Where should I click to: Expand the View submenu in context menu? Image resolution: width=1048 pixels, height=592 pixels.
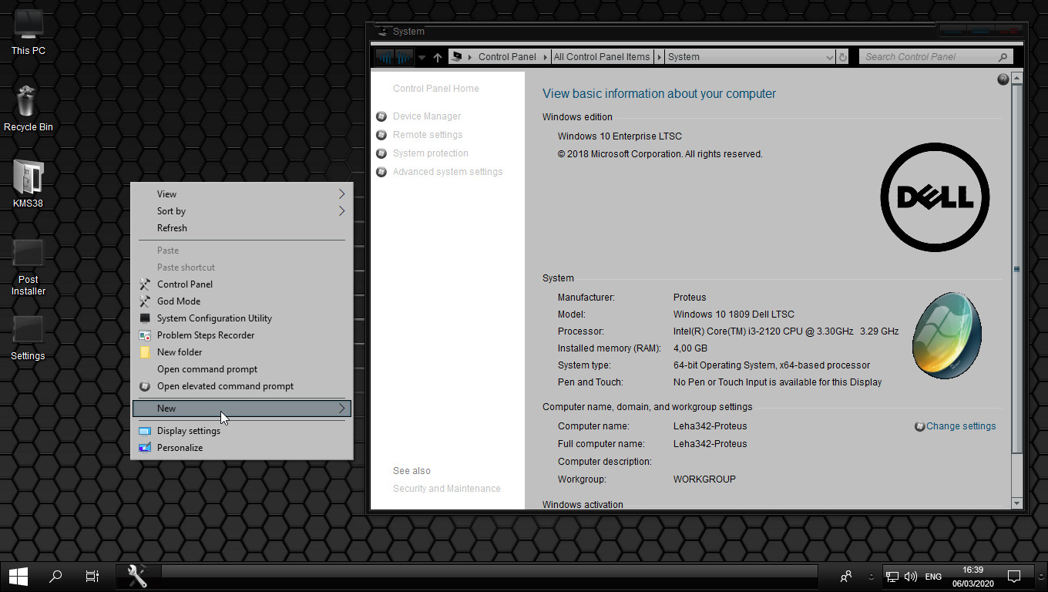tap(341, 194)
